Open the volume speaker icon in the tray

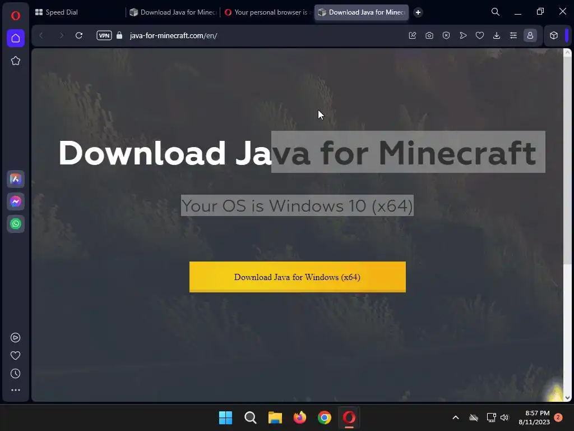pyautogui.click(x=504, y=418)
